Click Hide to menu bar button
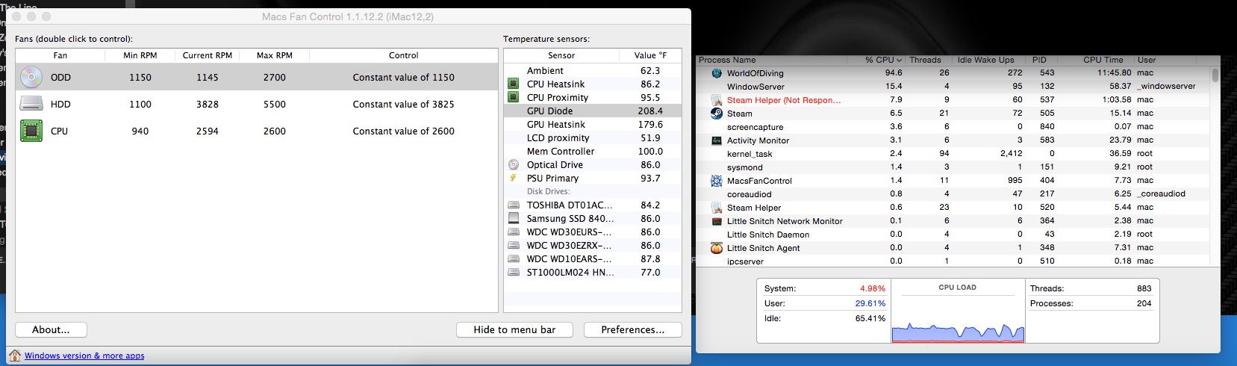This screenshot has width=1237, height=366. pos(514,329)
